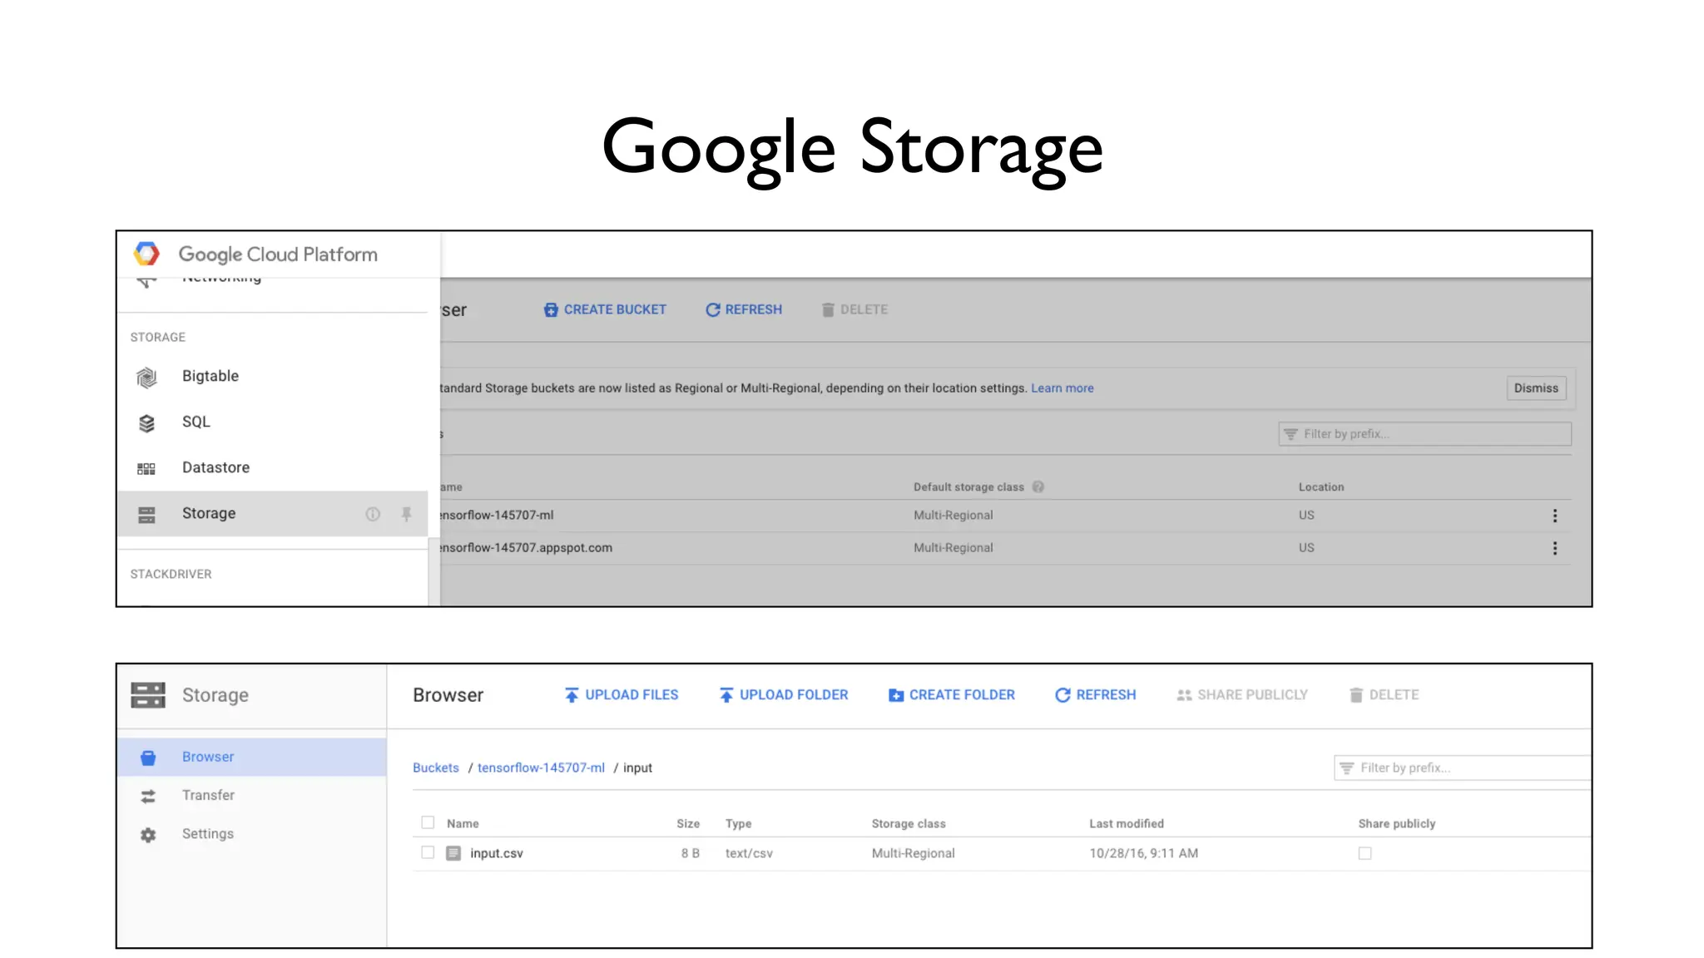The height and width of the screenshot is (958, 1704).
Task: Click the Bigtable icon in sidebar
Action: pos(146,378)
